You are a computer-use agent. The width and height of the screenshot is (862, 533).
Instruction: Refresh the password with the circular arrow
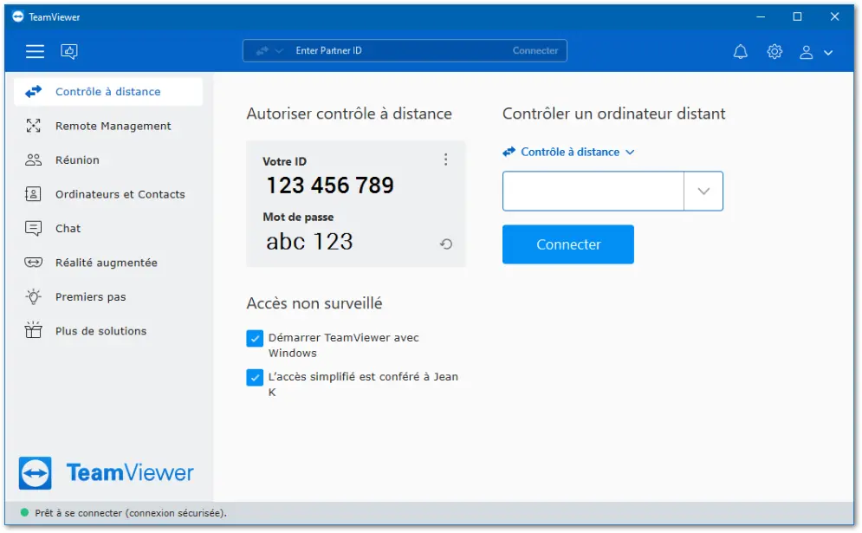446,244
